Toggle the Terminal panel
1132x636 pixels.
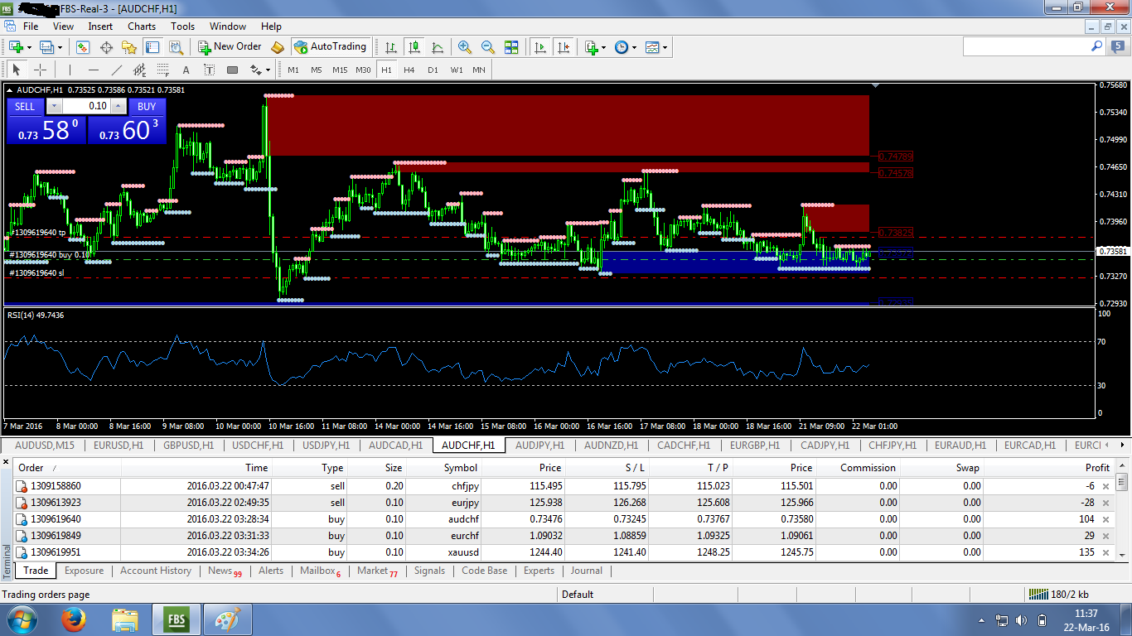click(153, 47)
